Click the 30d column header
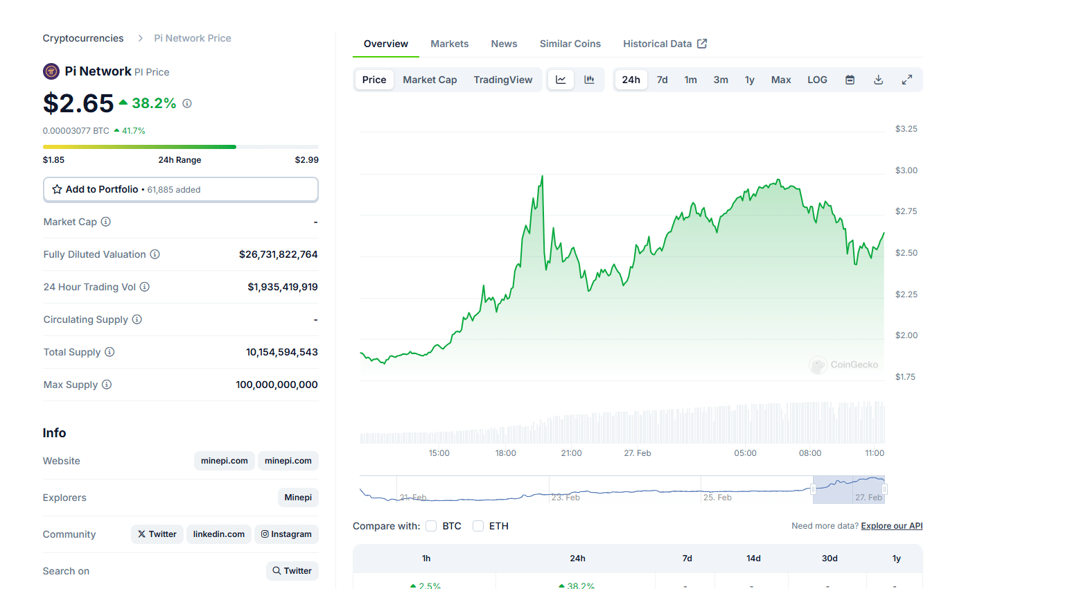The width and height of the screenshot is (1079, 589). [830, 559]
